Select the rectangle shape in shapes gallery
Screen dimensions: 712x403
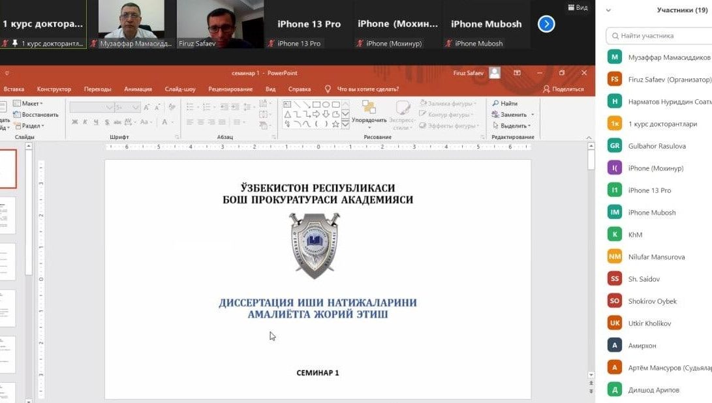(x=316, y=104)
